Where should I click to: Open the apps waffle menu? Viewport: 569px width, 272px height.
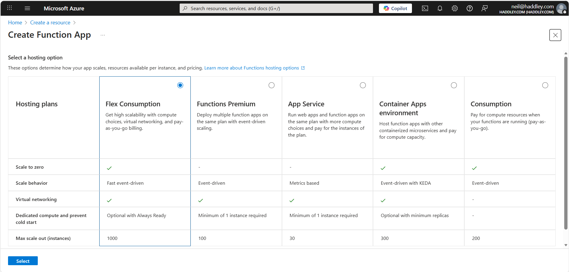pyautogui.click(x=10, y=7)
